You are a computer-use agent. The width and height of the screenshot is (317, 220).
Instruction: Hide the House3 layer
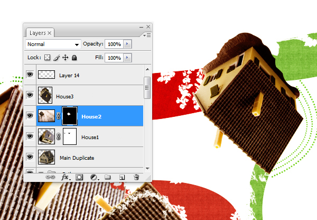pyautogui.click(x=30, y=95)
